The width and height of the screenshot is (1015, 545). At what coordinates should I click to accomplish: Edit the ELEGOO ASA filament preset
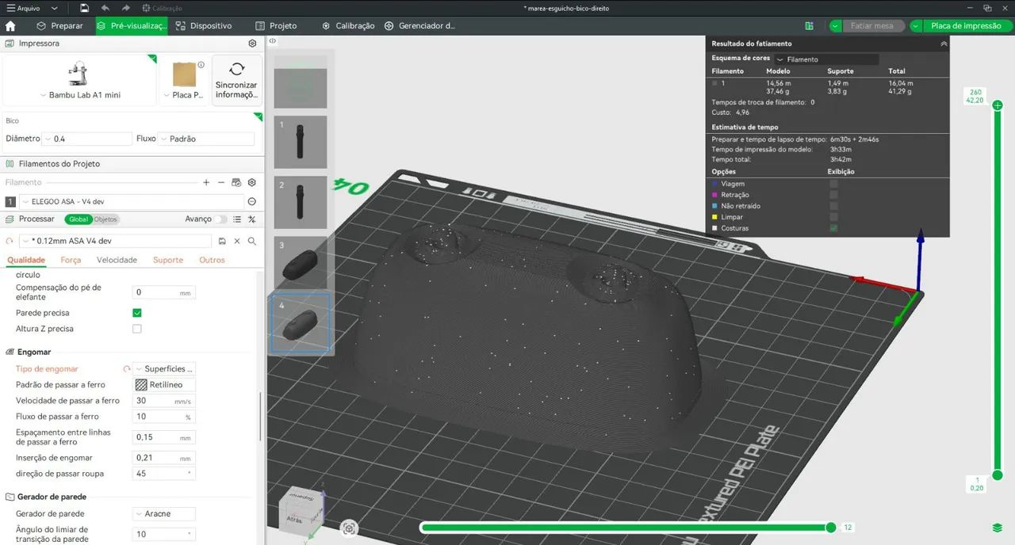point(252,202)
